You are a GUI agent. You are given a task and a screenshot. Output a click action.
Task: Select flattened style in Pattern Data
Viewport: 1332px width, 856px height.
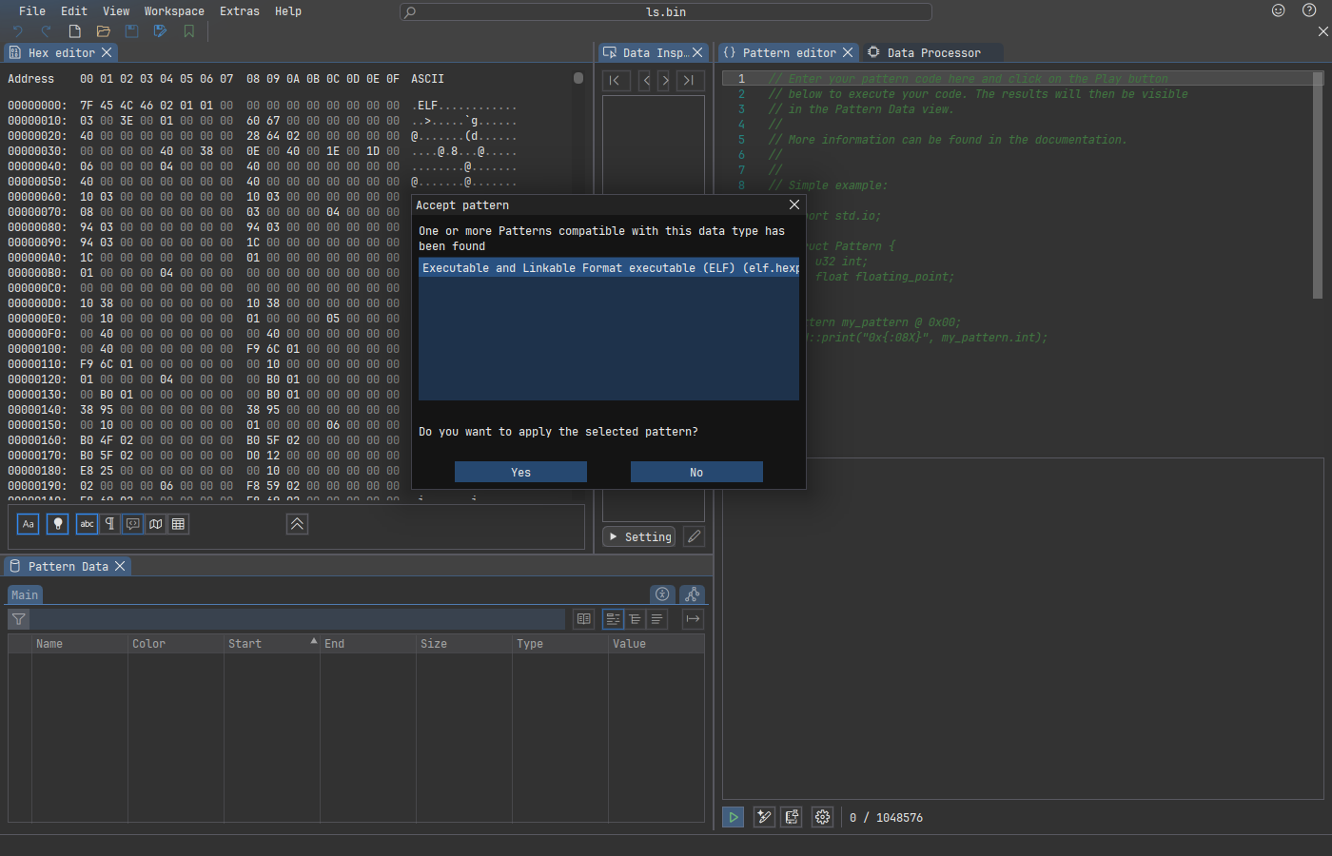(x=656, y=619)
